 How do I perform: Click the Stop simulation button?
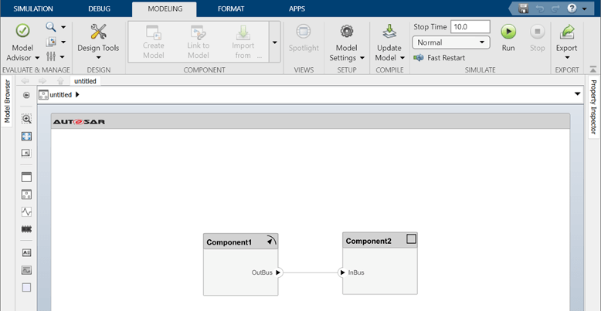point(538,38)
